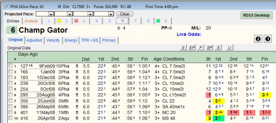Select horse tab 6
Screen dimensions: 276x123
[x=123, y=21]
